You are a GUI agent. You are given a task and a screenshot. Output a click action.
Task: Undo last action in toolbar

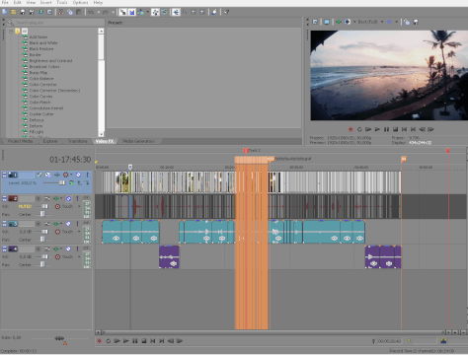[x=91, y=12]
